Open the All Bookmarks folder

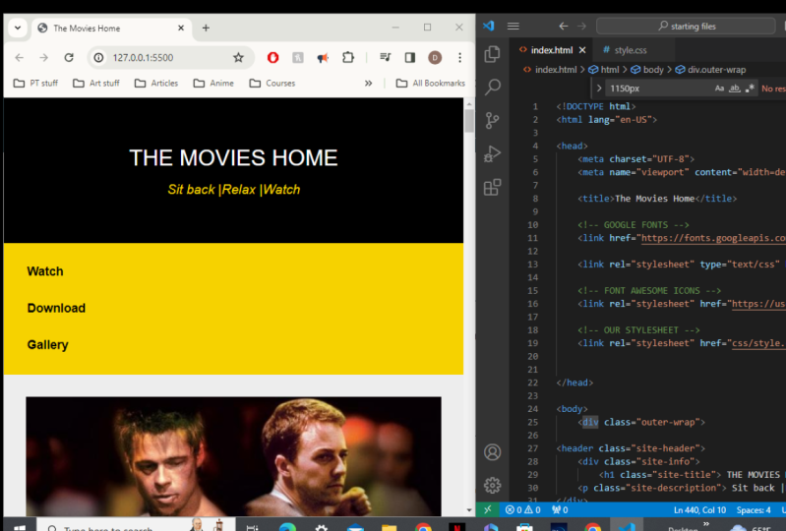point(431,84)
